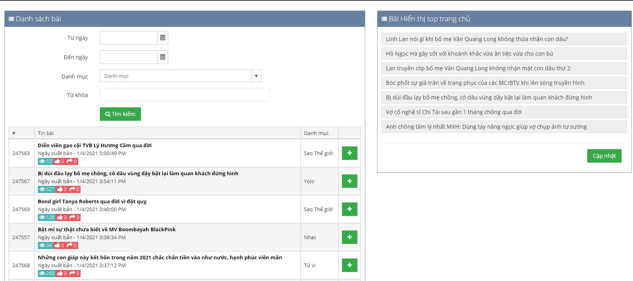Image resolution: width=633 pixels, height=281 pixels.
Task: Add the BlackPink Boombayah article via plus
Action: point(349,237)
